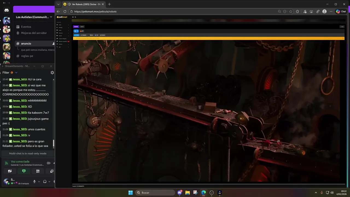Select the Ver Robots (2005) Online tab
Viewport: 350px width, 197px height.
coord(83,4)
